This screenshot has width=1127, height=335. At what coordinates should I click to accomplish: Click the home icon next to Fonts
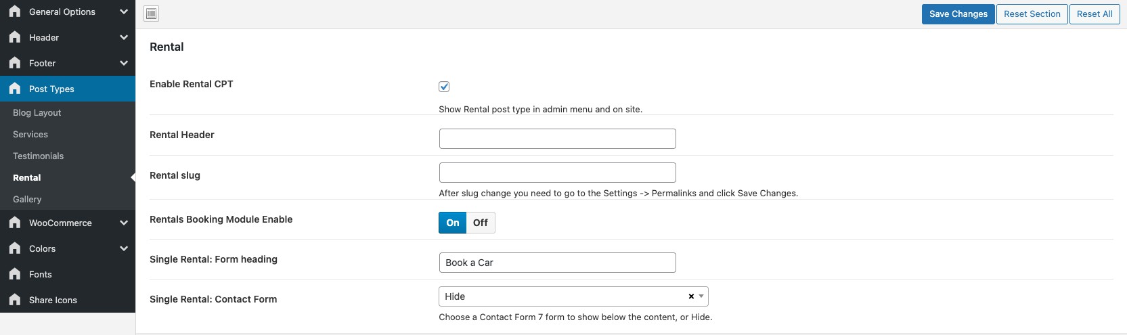(x=15, y=274)
